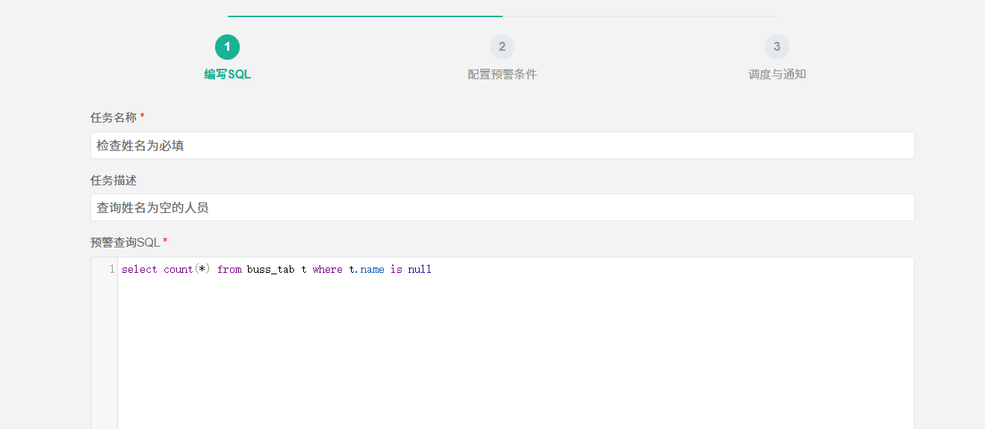The image size is (985, 429).
Task: Click the 任务名称 field label
Action: pos(114,117)
